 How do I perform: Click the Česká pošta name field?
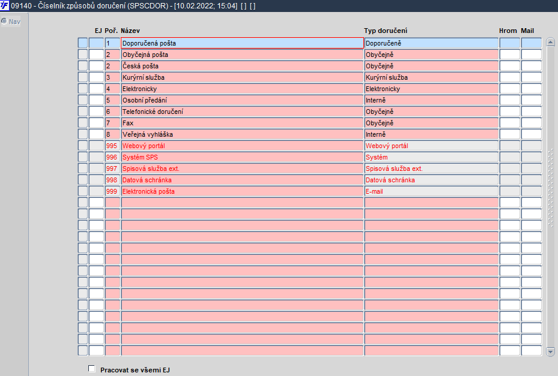click(242, 66)
